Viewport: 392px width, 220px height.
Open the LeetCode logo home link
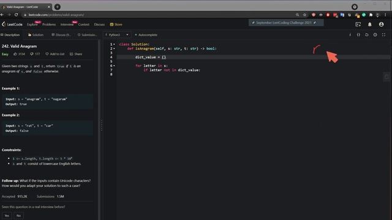(x=12, y=24)
